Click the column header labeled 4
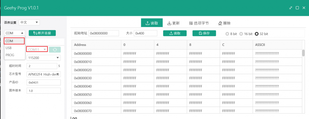The width and height of the screenshot is (309, 119). 171,45
